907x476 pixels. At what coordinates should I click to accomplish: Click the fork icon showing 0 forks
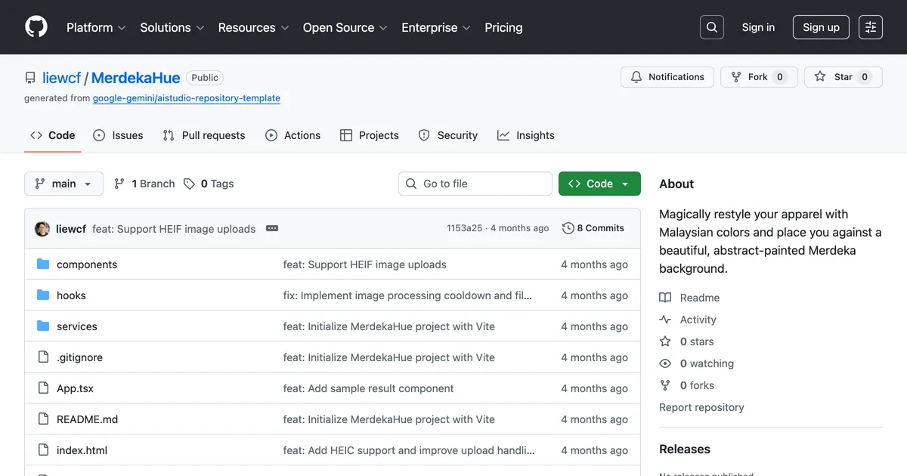pos(664,385)
